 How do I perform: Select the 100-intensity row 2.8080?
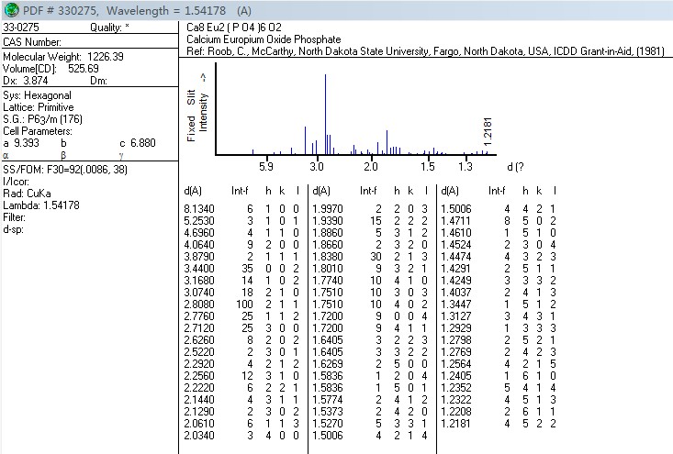(241, 305)
